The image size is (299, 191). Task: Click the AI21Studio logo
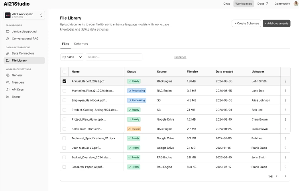(x=17, y=4)
